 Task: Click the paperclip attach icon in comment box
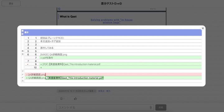coord(151,107)
